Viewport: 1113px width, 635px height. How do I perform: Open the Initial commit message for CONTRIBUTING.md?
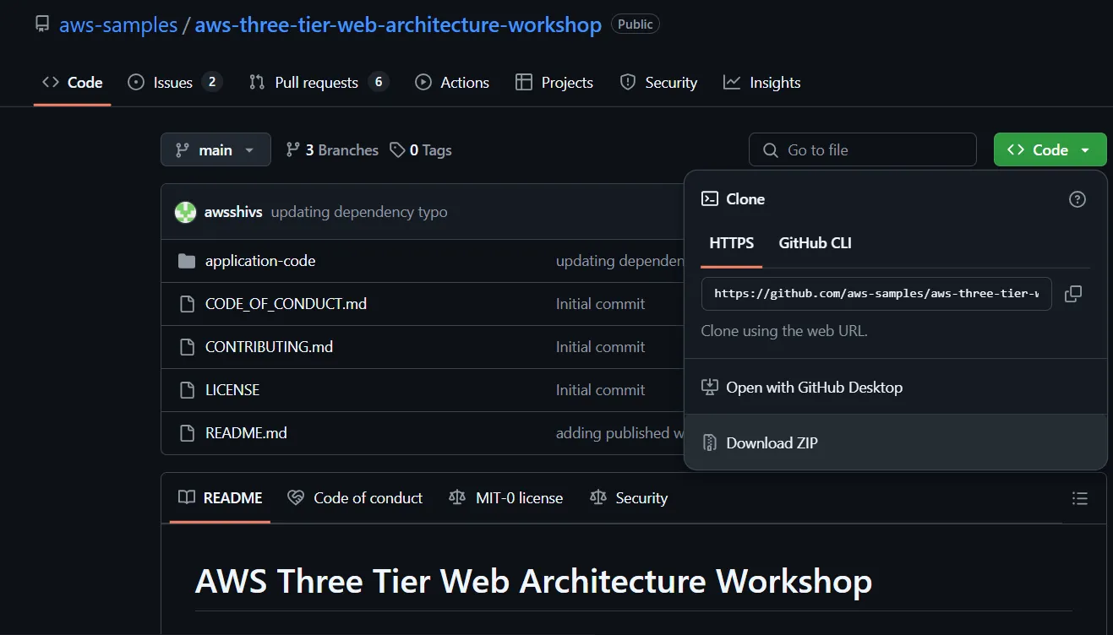[600, 347]
